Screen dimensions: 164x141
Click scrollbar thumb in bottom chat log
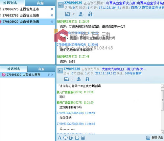(x=162, y=100)
